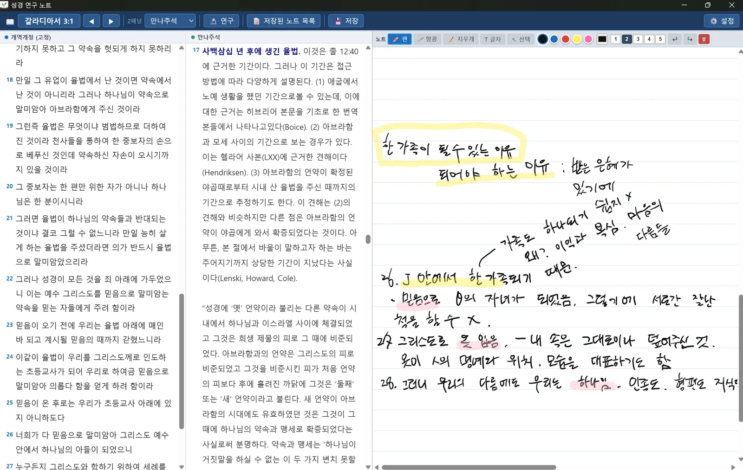Click the open book icon in header
Screen dimensions: 743x470
point(10,21)
